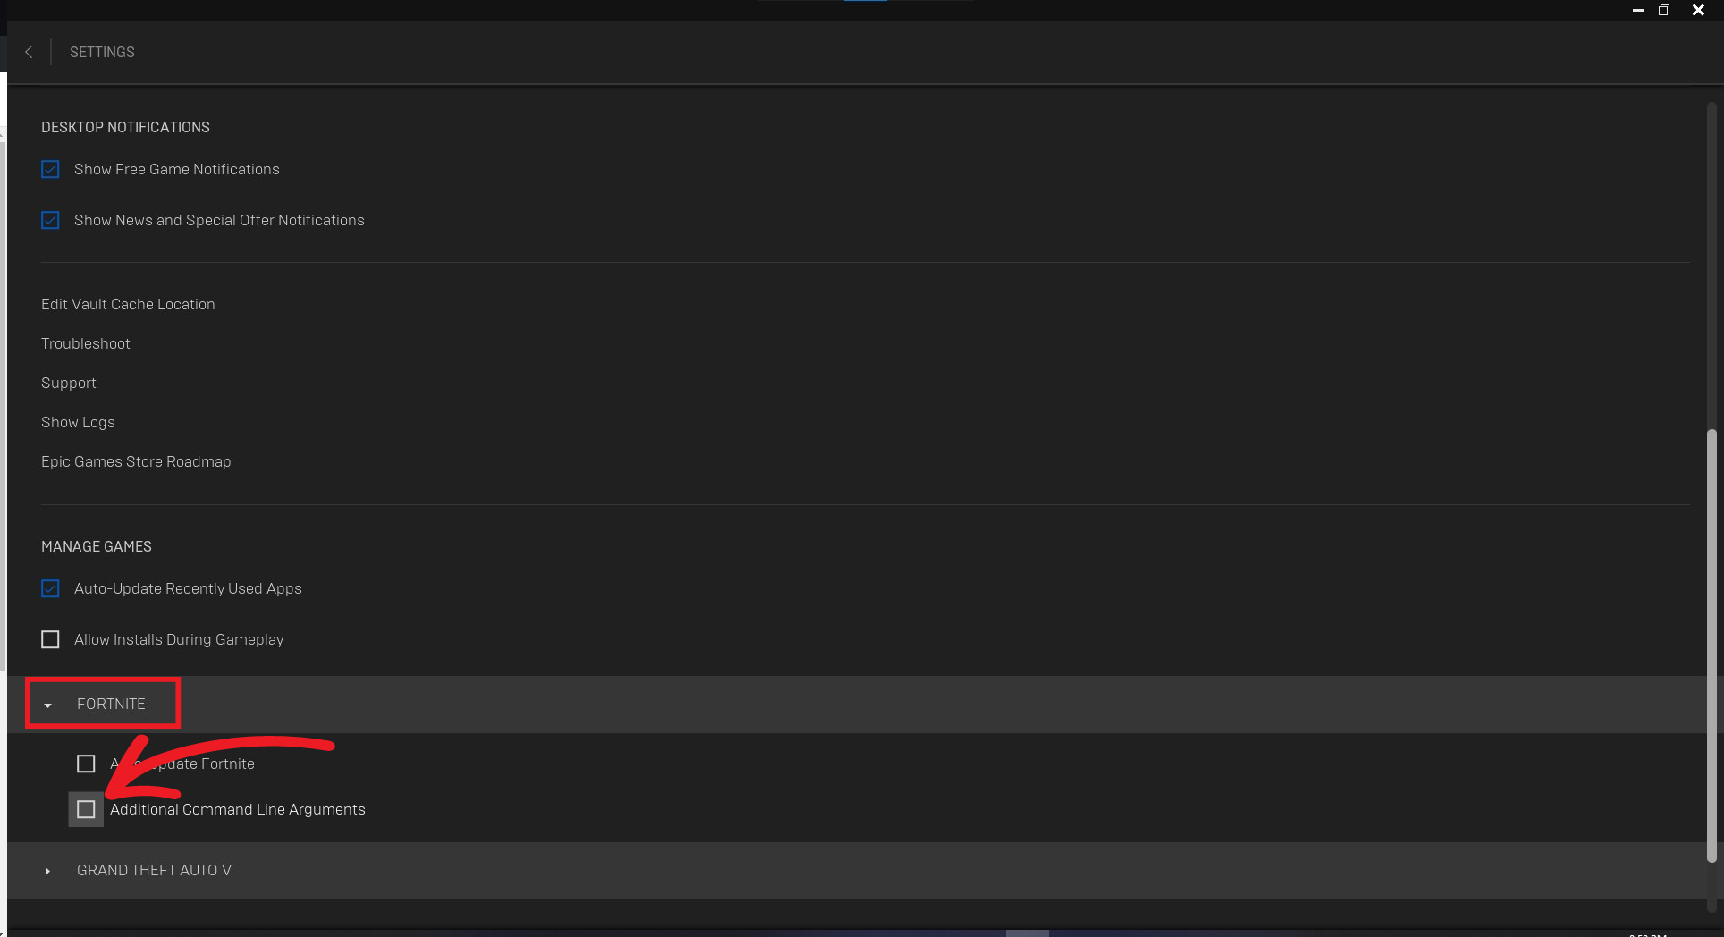The height and width of the screenshot is (937, 1724).
Task: Go back using the Settings back arrow
Action: [x=29, y=52]
